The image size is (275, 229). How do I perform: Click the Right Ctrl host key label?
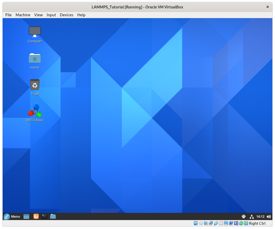[x=257, y=223]
